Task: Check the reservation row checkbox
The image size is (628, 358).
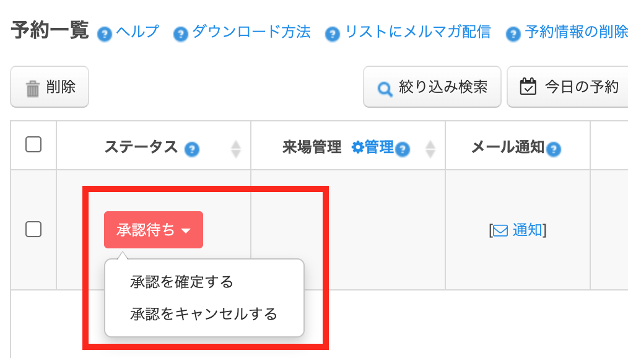Action: coord(33,229)
